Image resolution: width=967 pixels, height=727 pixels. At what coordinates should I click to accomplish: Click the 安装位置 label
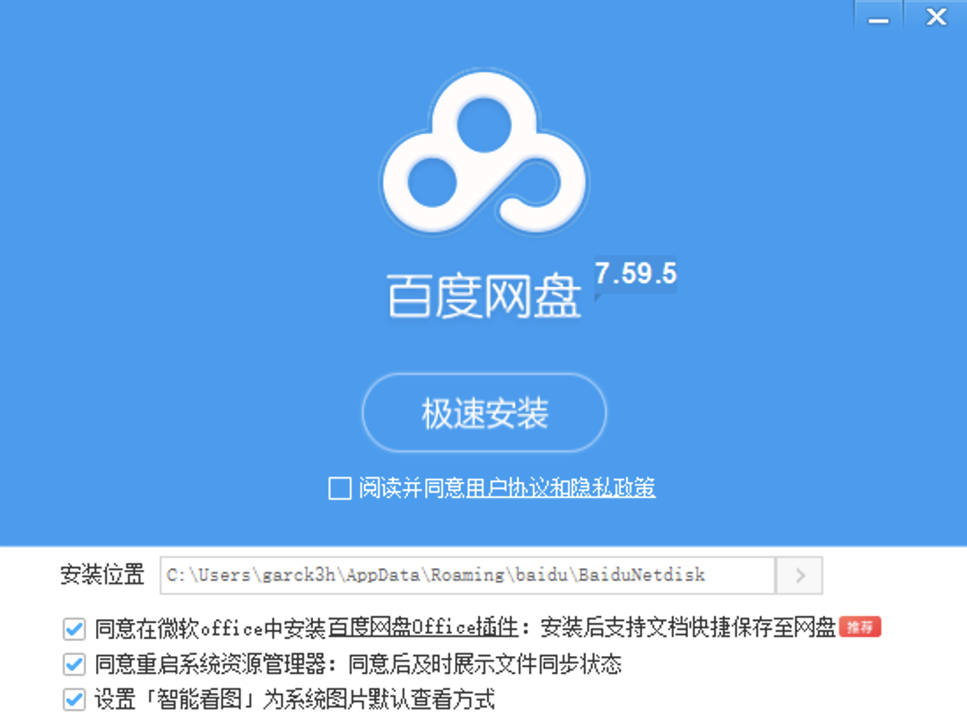coord(102,574)
